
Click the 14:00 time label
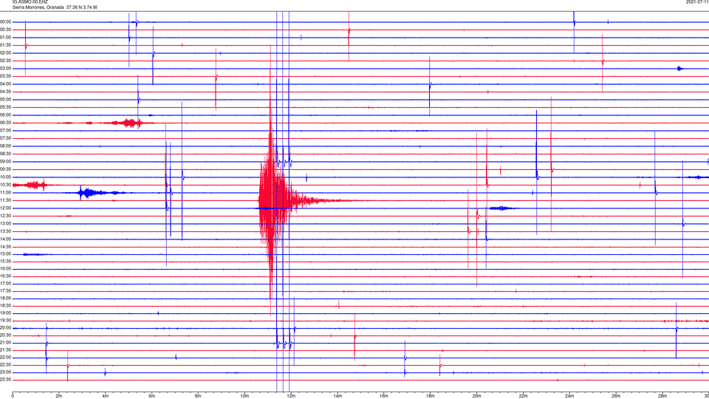tap(6, 239)
